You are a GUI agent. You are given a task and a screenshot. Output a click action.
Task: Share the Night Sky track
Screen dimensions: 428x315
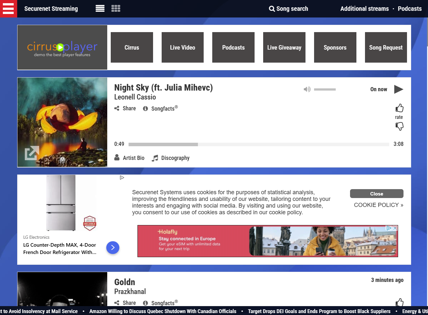tap(125, 108)
